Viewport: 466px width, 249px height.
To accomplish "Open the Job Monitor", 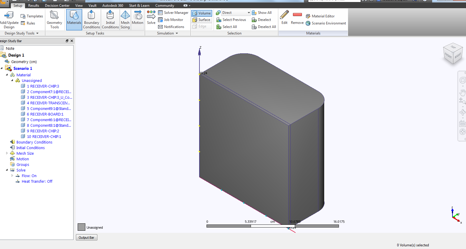I will click(171, 20).
